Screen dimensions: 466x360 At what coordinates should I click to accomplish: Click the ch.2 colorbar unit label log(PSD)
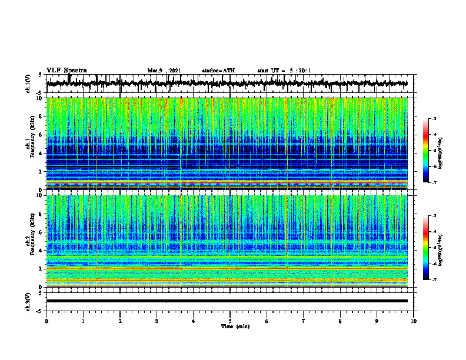click(441, 249)
